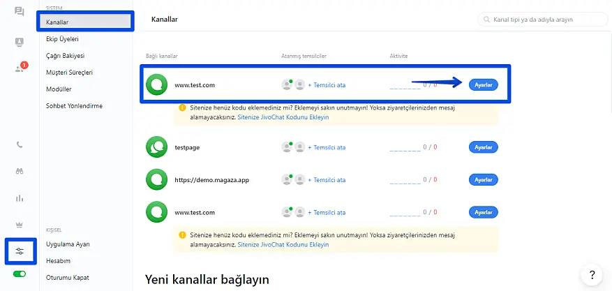Open the question mark help button
612x291 pixels.
[x=592, y=274]
